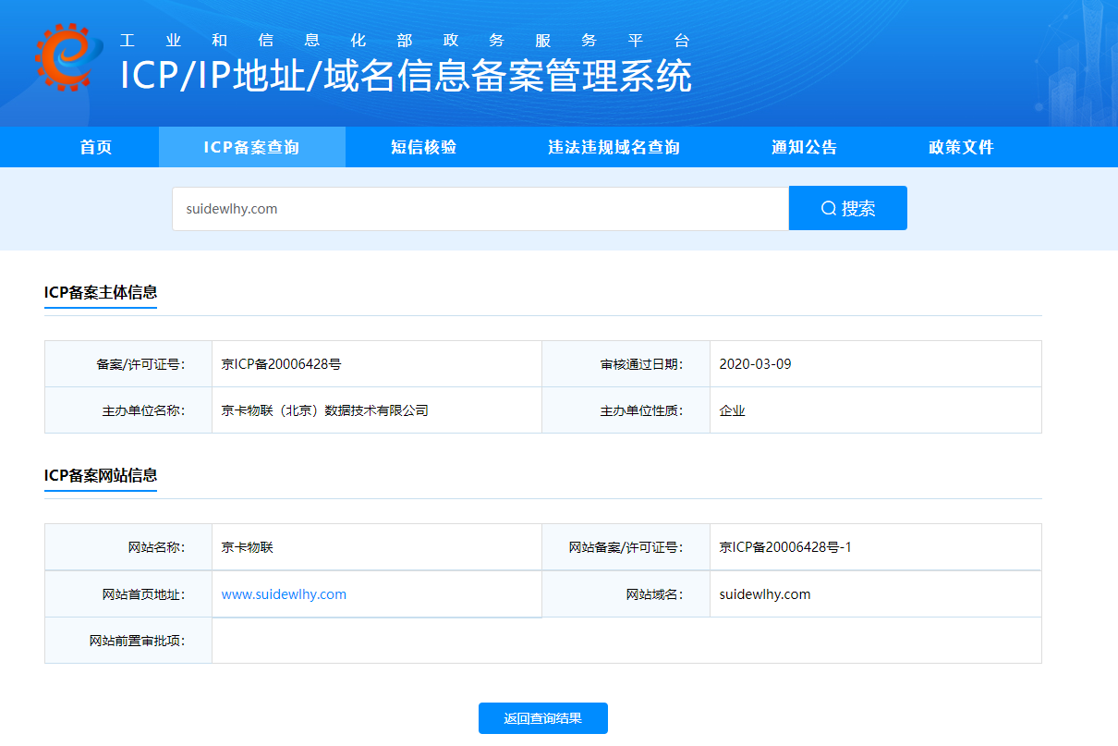
Task: Open the 政策文件 tab
Action: [x=961, y=148]
